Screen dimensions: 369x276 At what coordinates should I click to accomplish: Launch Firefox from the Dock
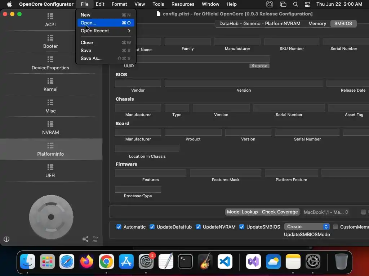point(86,261)
